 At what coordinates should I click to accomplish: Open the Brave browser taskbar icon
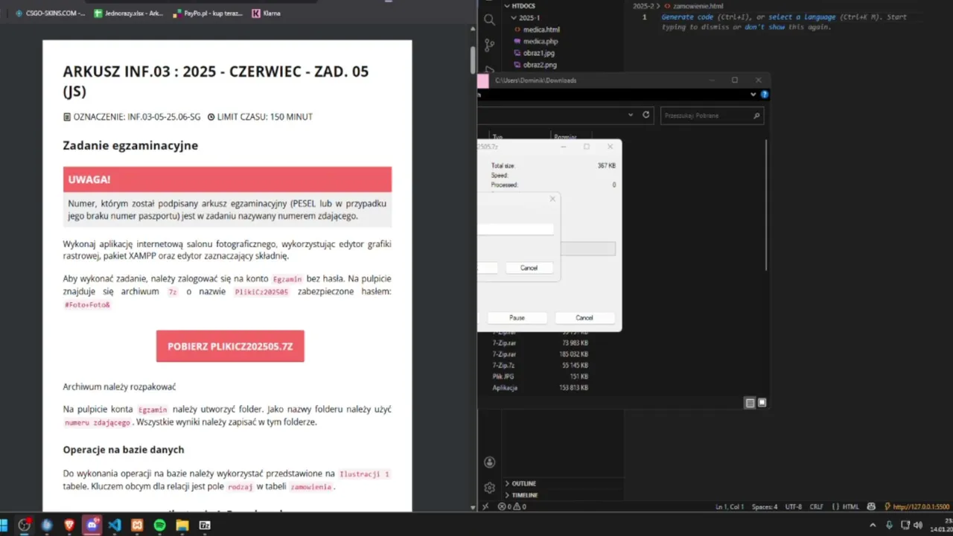(69, 525)
